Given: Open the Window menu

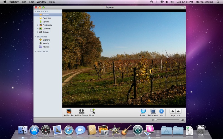Looking at the screenshot, I should pos(41,2).
